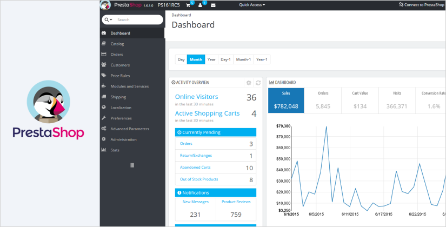The image size is (446, 227).
Task: Collapse the sidebar menu with bars icon
Action: click(132, 165)
